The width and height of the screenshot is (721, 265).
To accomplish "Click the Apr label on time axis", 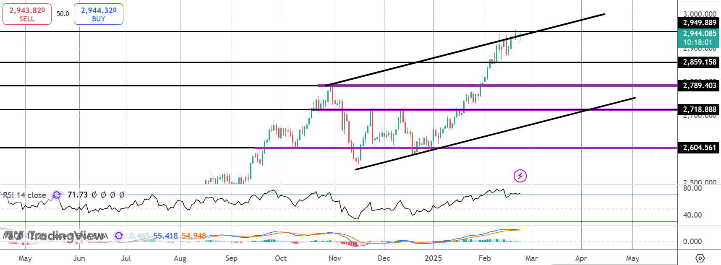I will [x=581, y=258].
